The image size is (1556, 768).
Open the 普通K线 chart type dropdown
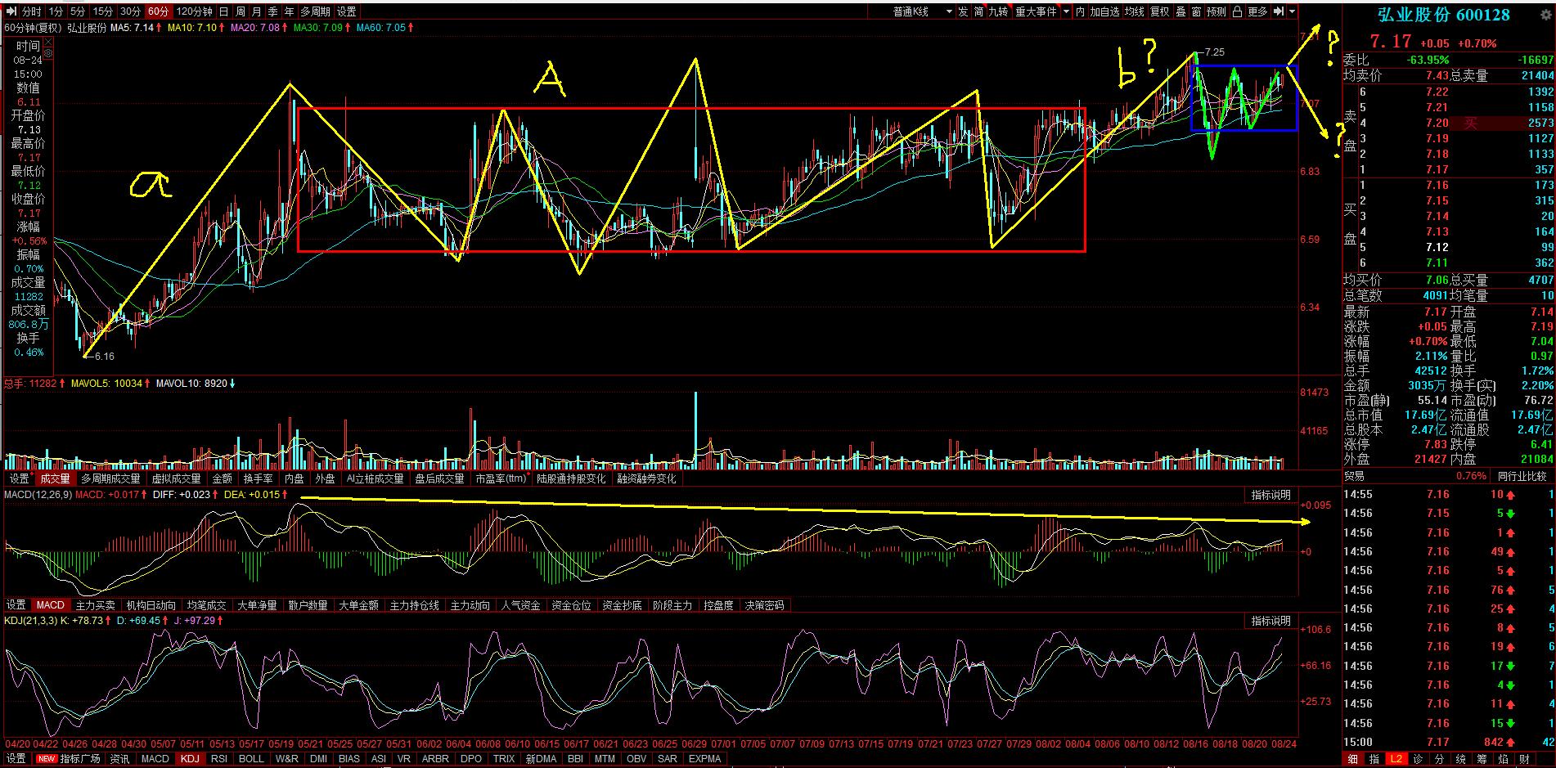point(922,11)
